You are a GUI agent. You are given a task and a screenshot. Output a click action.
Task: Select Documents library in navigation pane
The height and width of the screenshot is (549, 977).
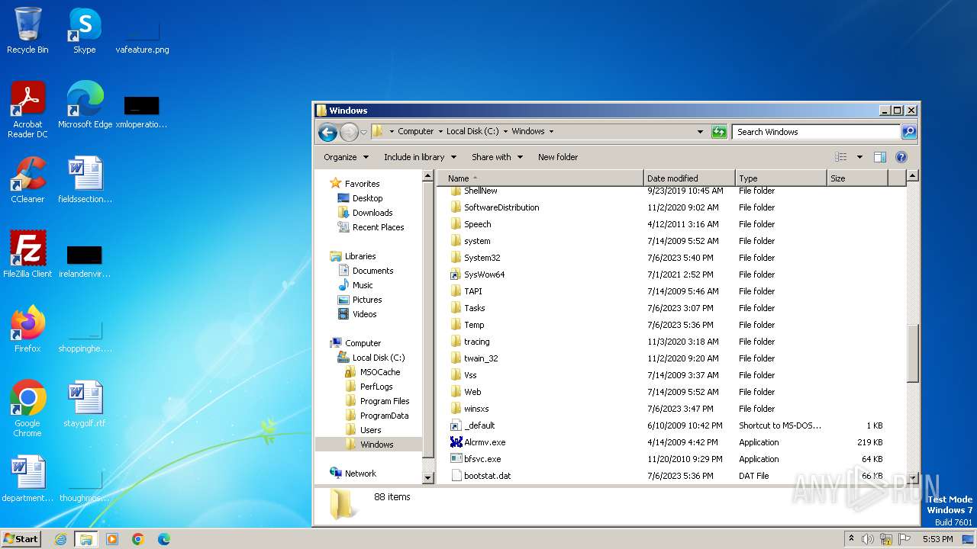tap(366, 271)
